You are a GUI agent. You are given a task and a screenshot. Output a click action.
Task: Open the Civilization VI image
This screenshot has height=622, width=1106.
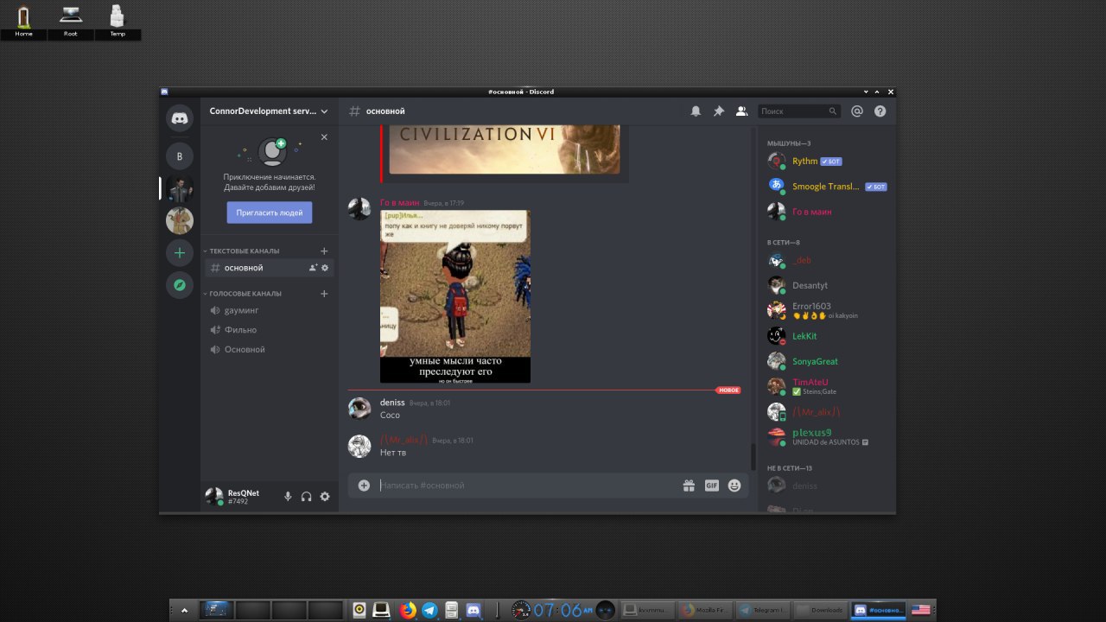(x=505, y=149)
